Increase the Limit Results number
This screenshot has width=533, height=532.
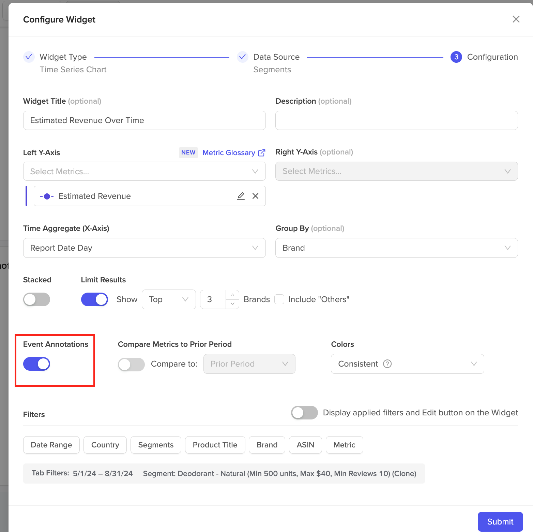click(232, 295)
